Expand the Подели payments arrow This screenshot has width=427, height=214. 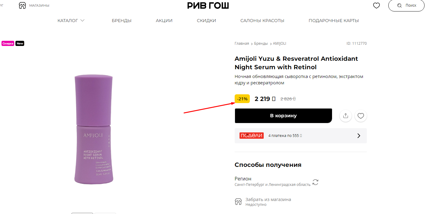359,136
